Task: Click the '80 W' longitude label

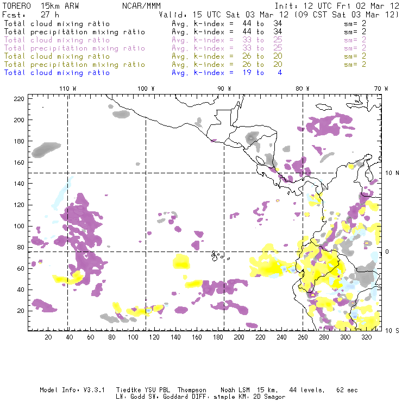Action: tap(302, 89)
